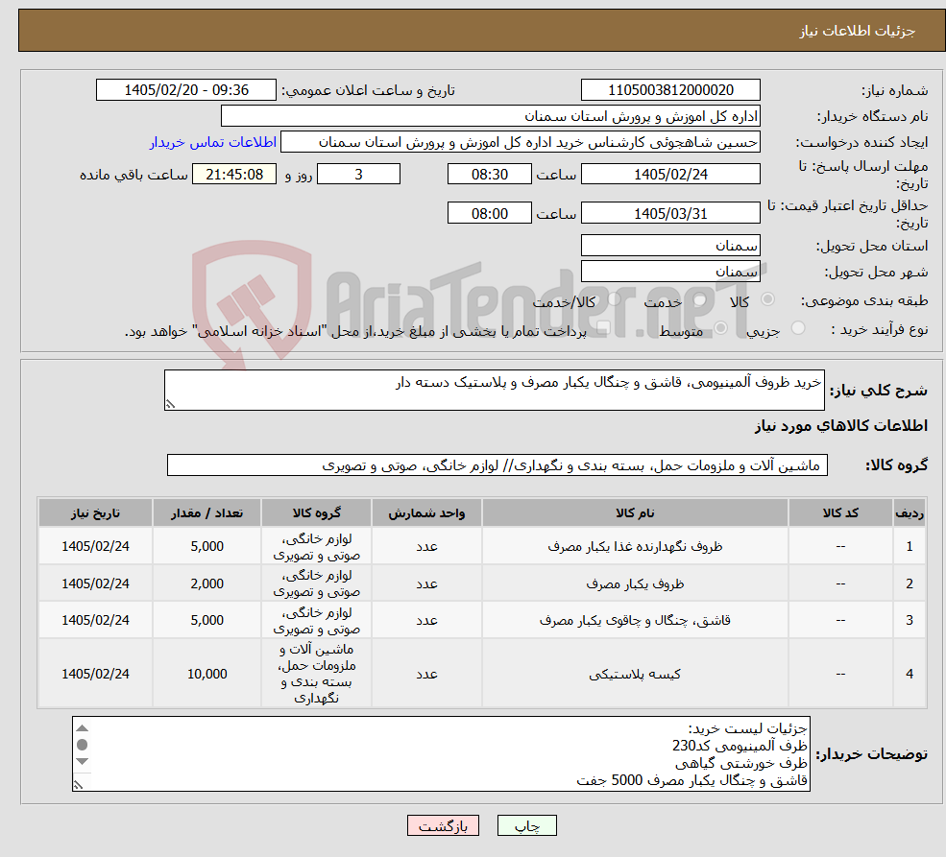The width and height of the screenshot is (946, 857).
Task: Select the کالا/خدمت radio button
Action: (614, 299)
